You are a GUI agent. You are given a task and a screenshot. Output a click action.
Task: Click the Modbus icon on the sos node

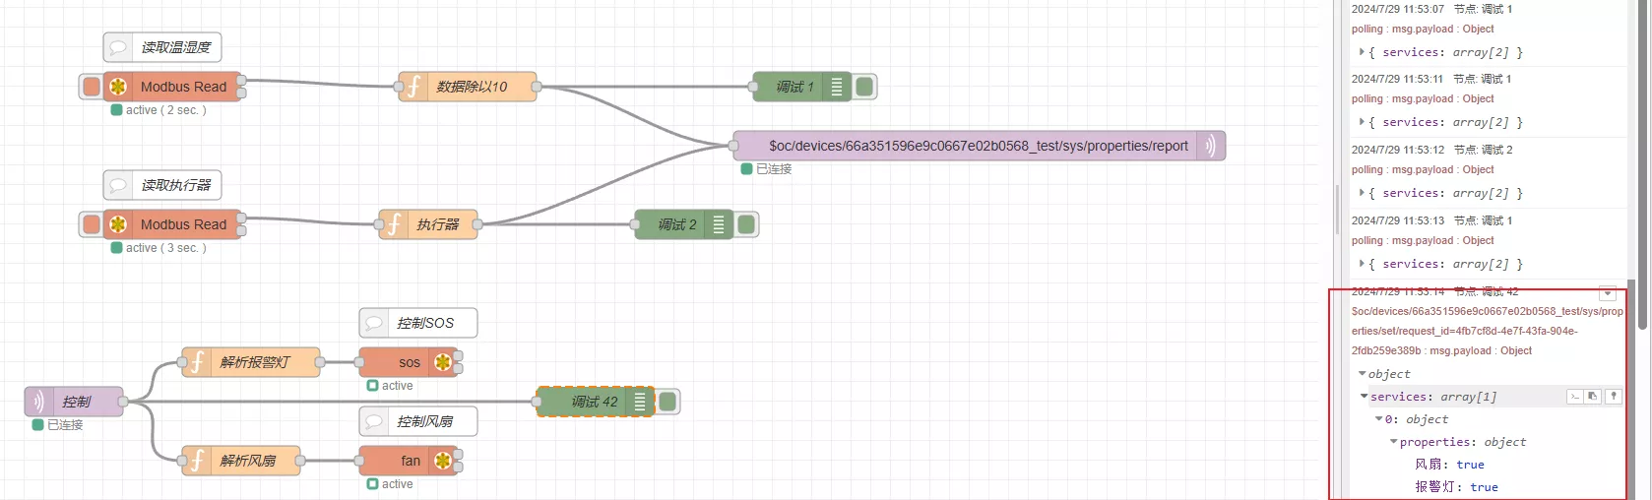(443, 362)
